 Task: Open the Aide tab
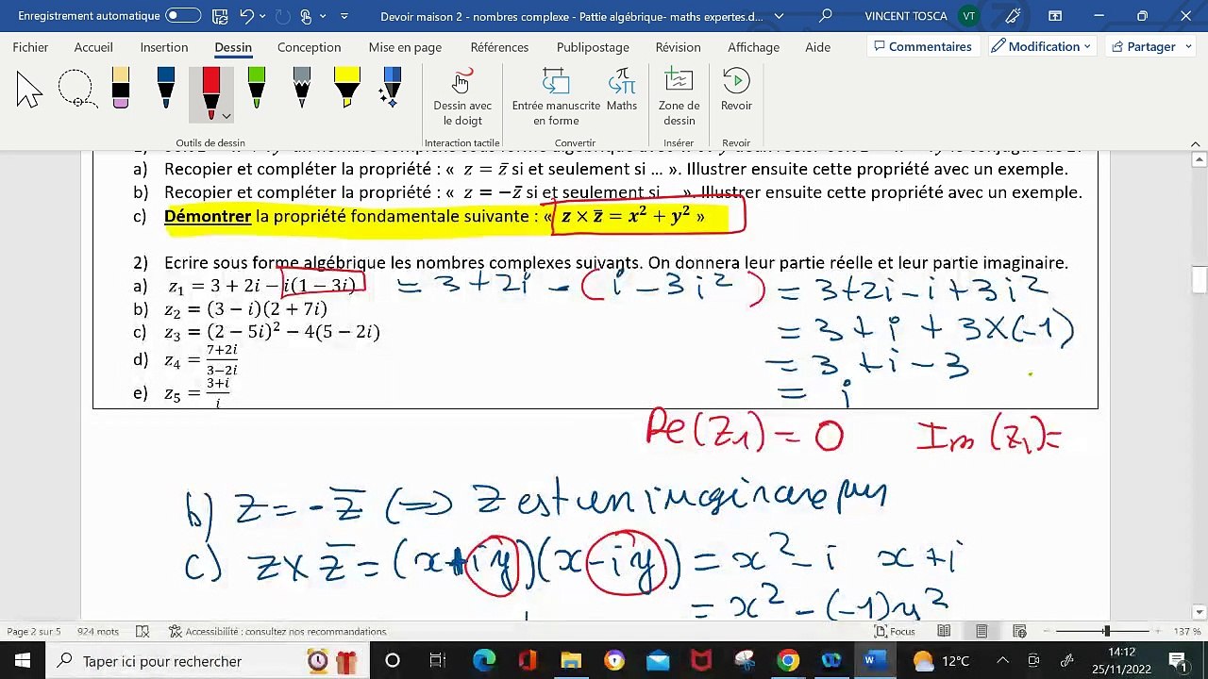point(817,47)
